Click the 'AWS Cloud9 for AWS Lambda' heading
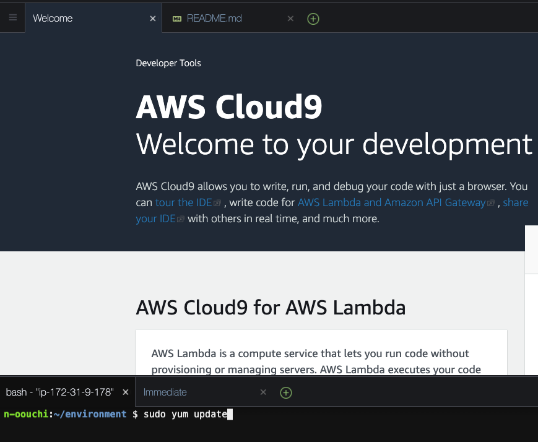Image resolution: width=538 pixels, height=442 pixels. [x=271, y=307]
